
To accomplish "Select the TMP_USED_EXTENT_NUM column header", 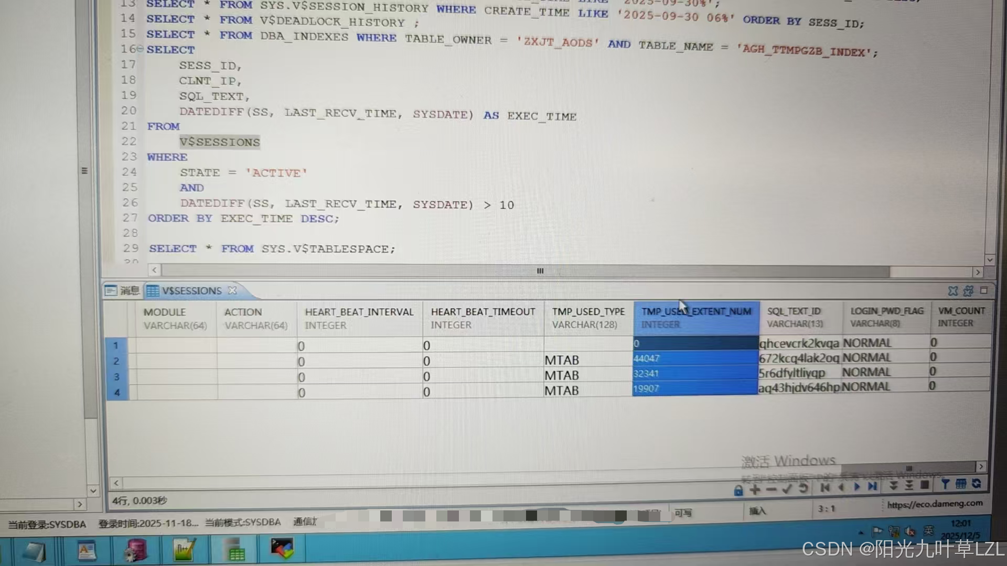I will point(696,317).
